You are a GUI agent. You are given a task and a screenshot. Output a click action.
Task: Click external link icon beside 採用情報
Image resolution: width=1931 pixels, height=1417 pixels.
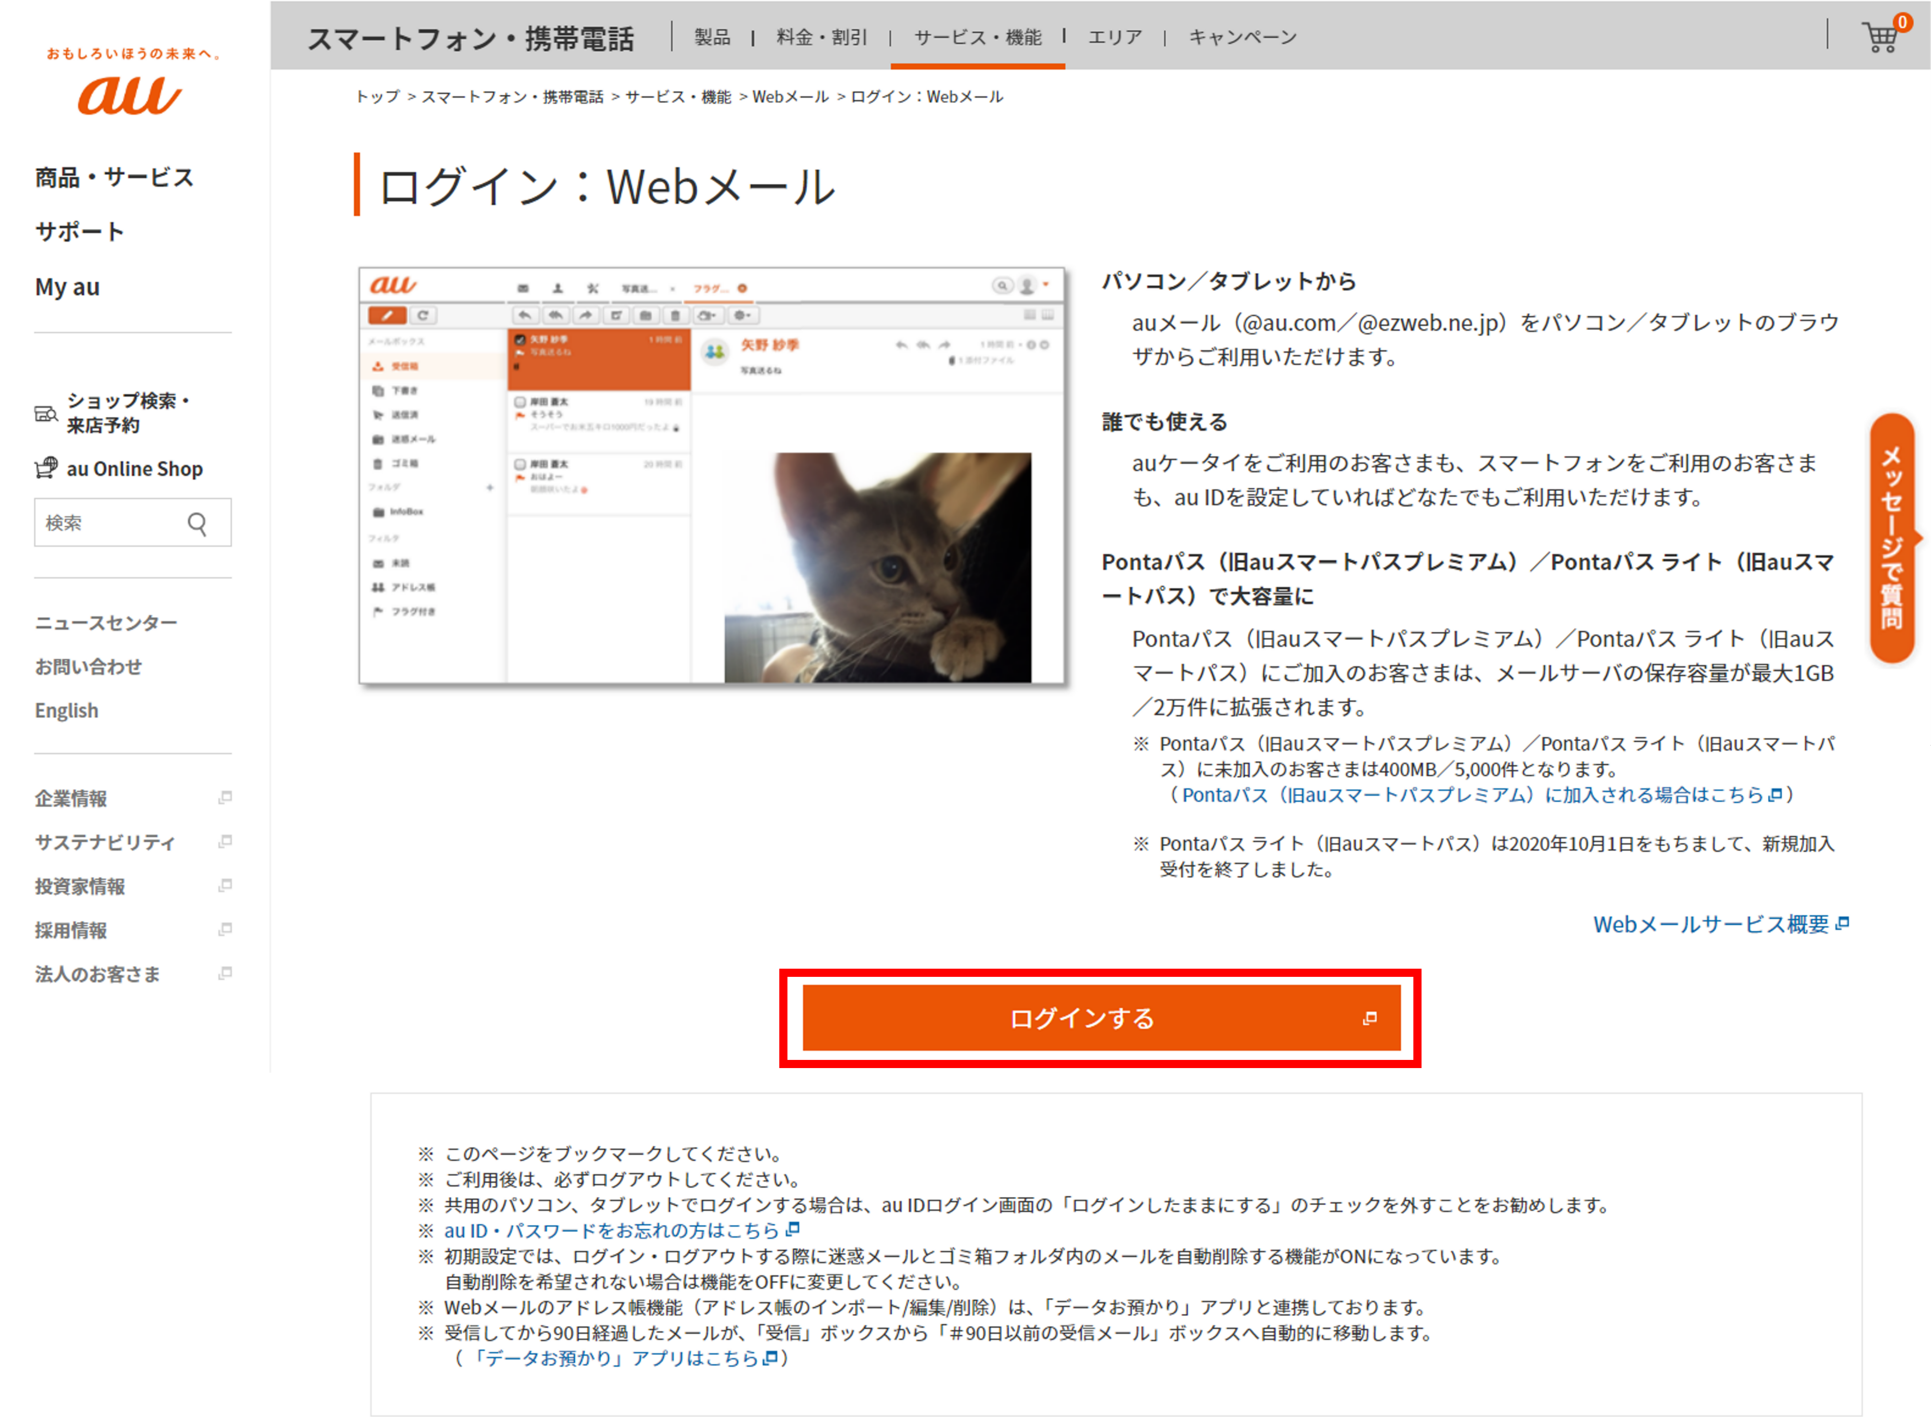(225, 929)
